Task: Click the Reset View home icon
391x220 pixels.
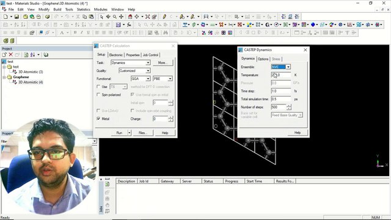Action: tap(130, 16)
